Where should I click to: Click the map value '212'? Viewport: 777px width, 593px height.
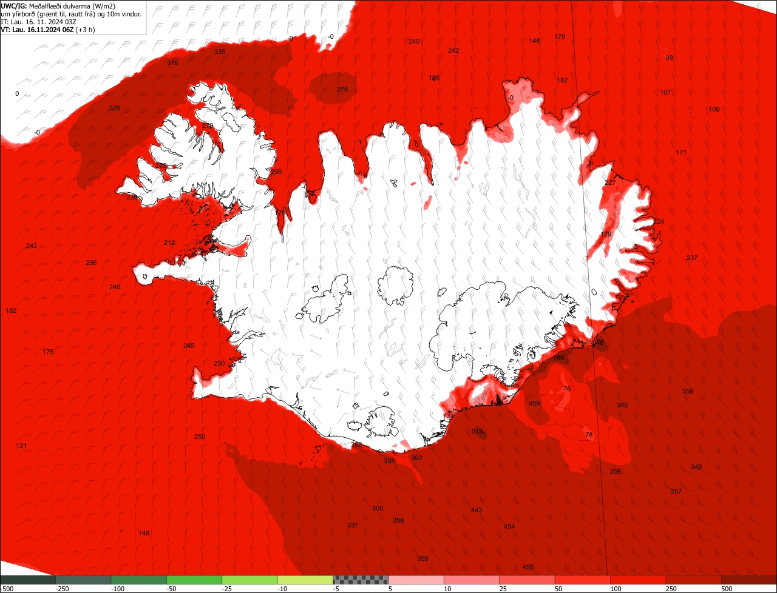point(169,243)
